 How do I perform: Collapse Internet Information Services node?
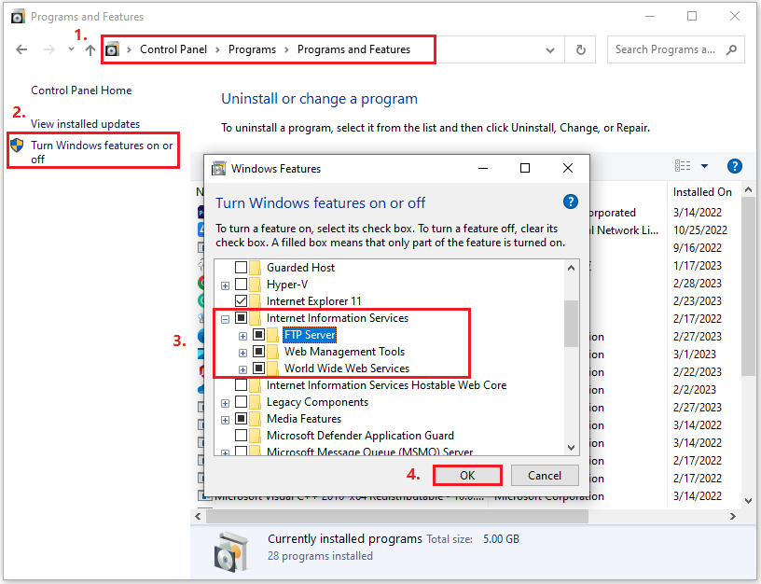[x=225, y=319]
